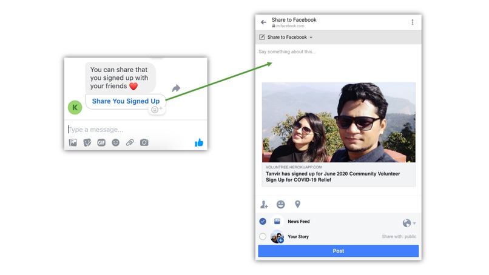This screenshot has height=275, width=489.
Task: Click the m.facebook.com address text
Action: coord(290,26)
